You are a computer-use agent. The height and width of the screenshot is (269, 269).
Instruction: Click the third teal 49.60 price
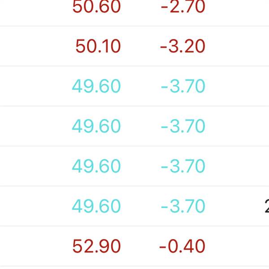(96, 166)
